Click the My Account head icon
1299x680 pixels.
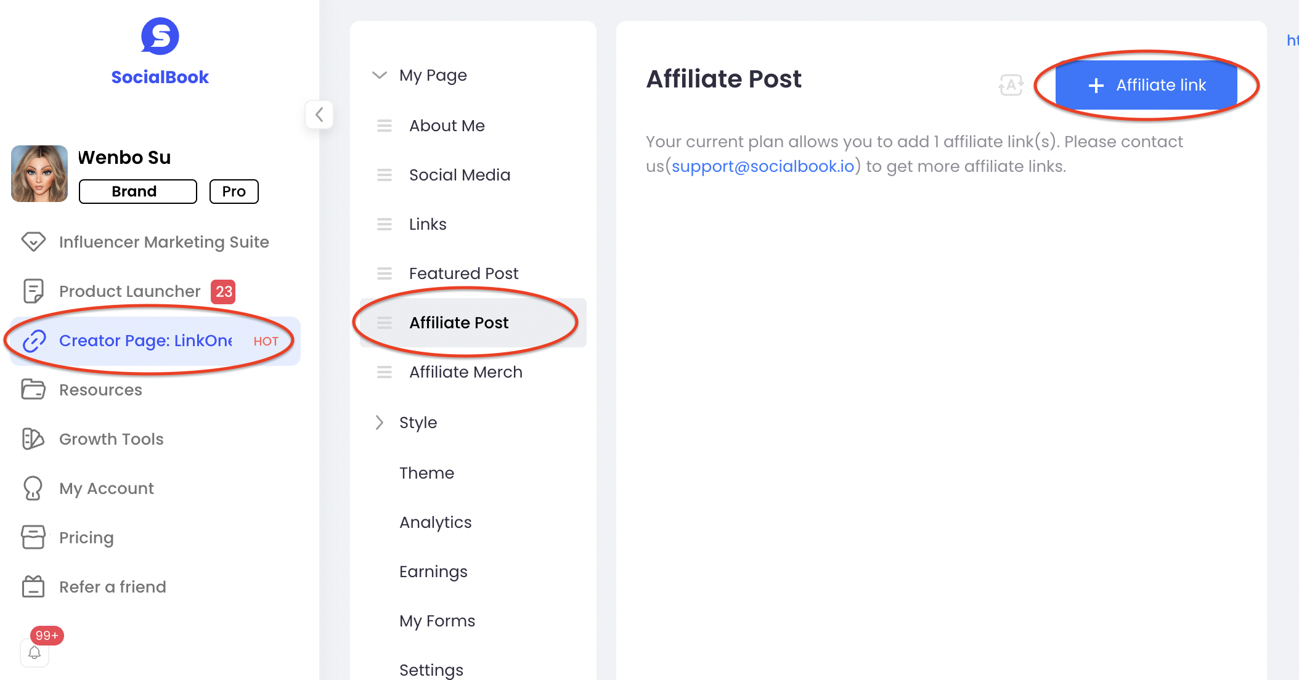(x=33, y=488)
